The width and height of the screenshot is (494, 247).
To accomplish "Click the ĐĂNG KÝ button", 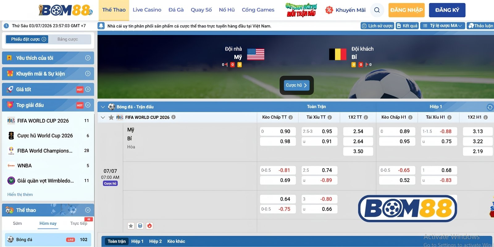I will [x=447, y=10].
